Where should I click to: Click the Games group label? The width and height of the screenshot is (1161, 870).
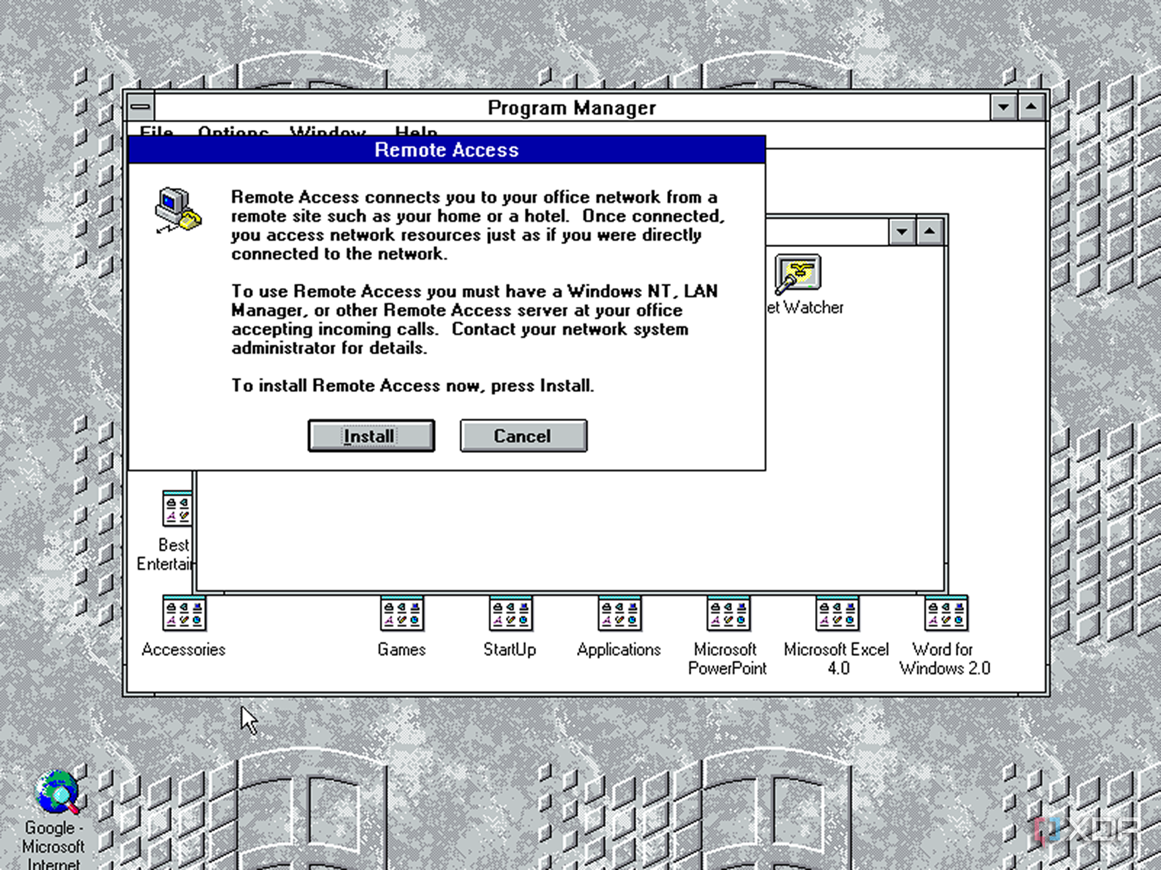coord(402,650)
